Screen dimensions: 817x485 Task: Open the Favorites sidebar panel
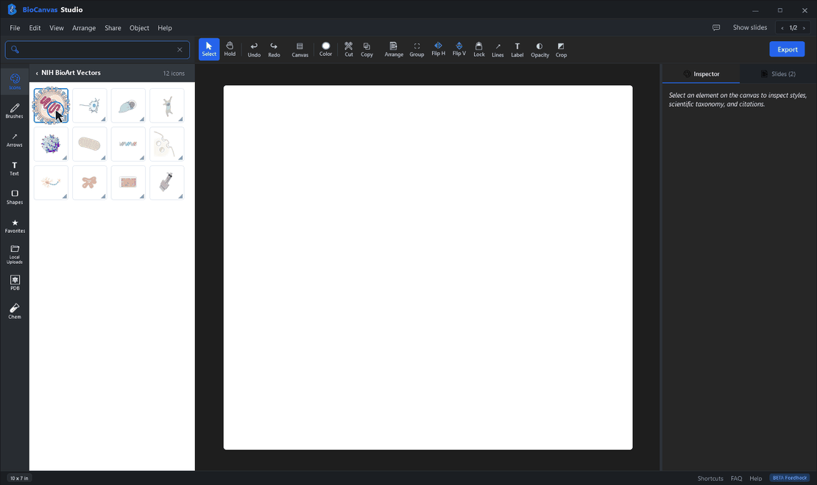[15, 226]
